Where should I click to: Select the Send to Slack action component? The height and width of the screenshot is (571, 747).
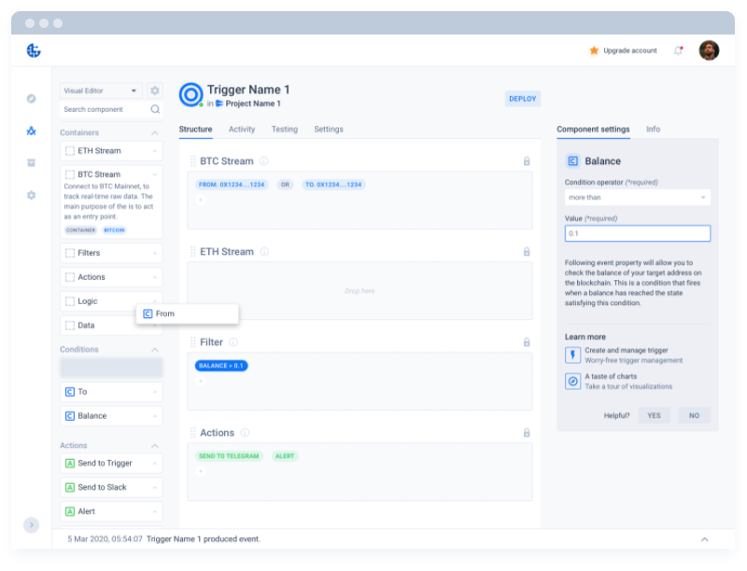click(x=111, y=488)
